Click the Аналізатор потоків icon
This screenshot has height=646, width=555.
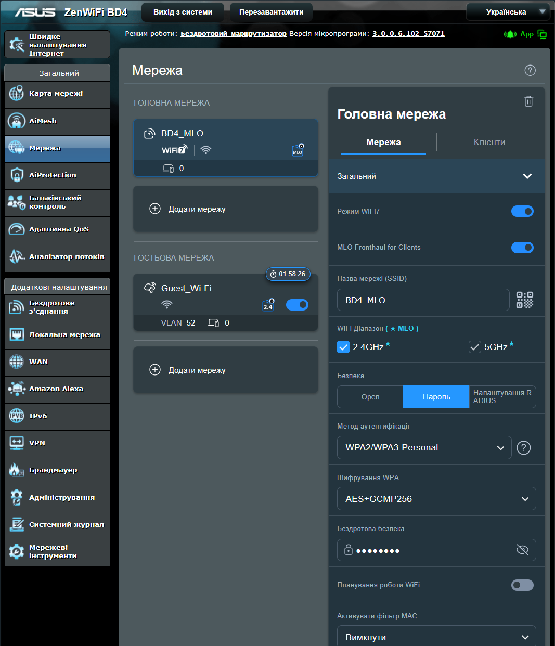17,256
